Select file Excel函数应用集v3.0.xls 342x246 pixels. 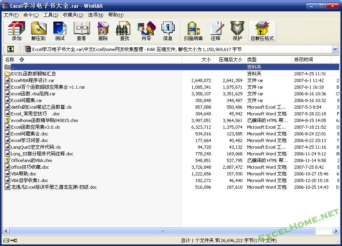35,127
